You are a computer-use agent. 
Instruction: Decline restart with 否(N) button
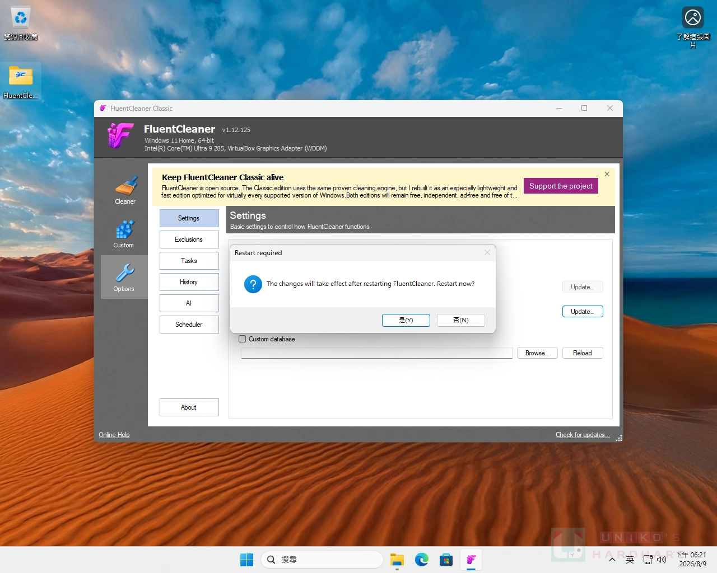pos(461,320)
